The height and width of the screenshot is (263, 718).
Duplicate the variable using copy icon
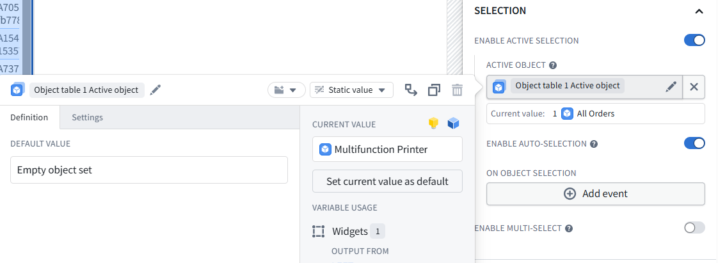click(434, 90)
